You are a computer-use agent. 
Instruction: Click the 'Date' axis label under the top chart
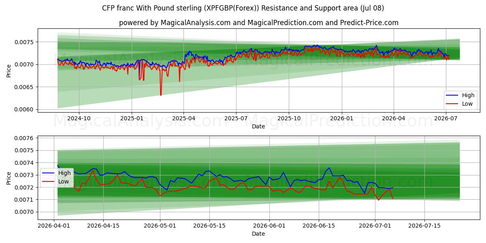258,126
